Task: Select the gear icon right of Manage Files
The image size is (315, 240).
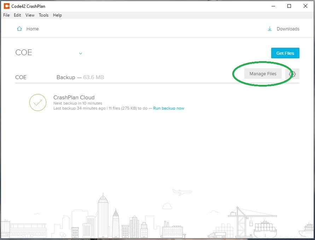Action: pos(292,74)
